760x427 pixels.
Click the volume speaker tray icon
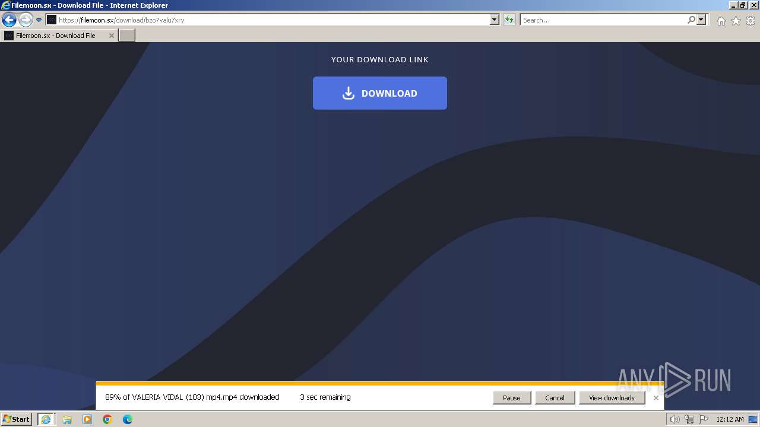tap(674, 419)
